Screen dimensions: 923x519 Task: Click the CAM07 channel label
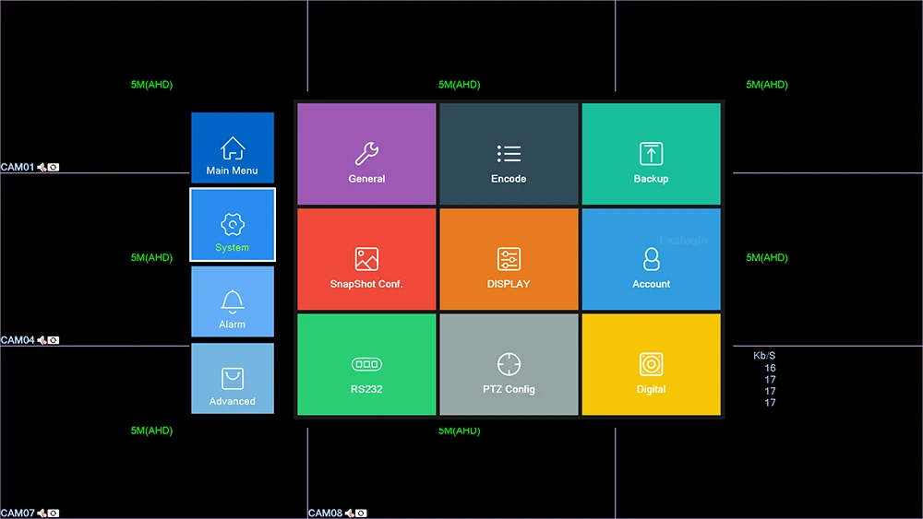pos(18,513)
